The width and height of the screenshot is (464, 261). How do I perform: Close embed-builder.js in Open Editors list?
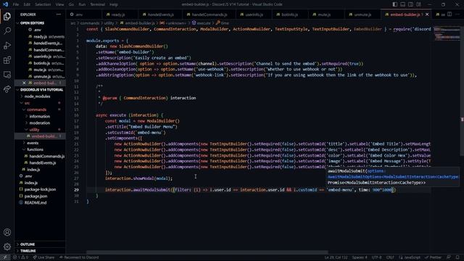tap(24, 83)
